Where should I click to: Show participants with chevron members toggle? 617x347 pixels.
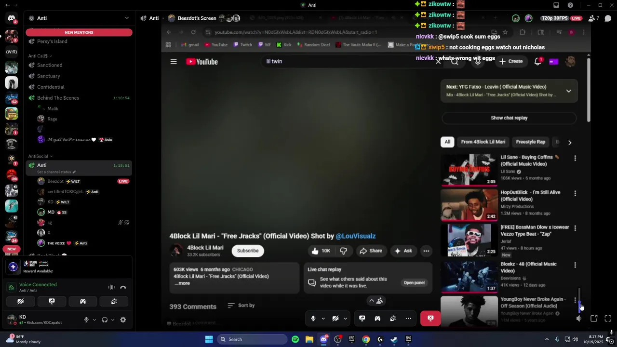coord(376,301)
